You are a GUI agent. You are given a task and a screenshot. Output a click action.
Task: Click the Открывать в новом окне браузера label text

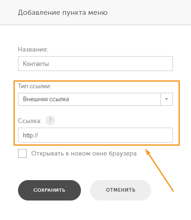(84, 154)
